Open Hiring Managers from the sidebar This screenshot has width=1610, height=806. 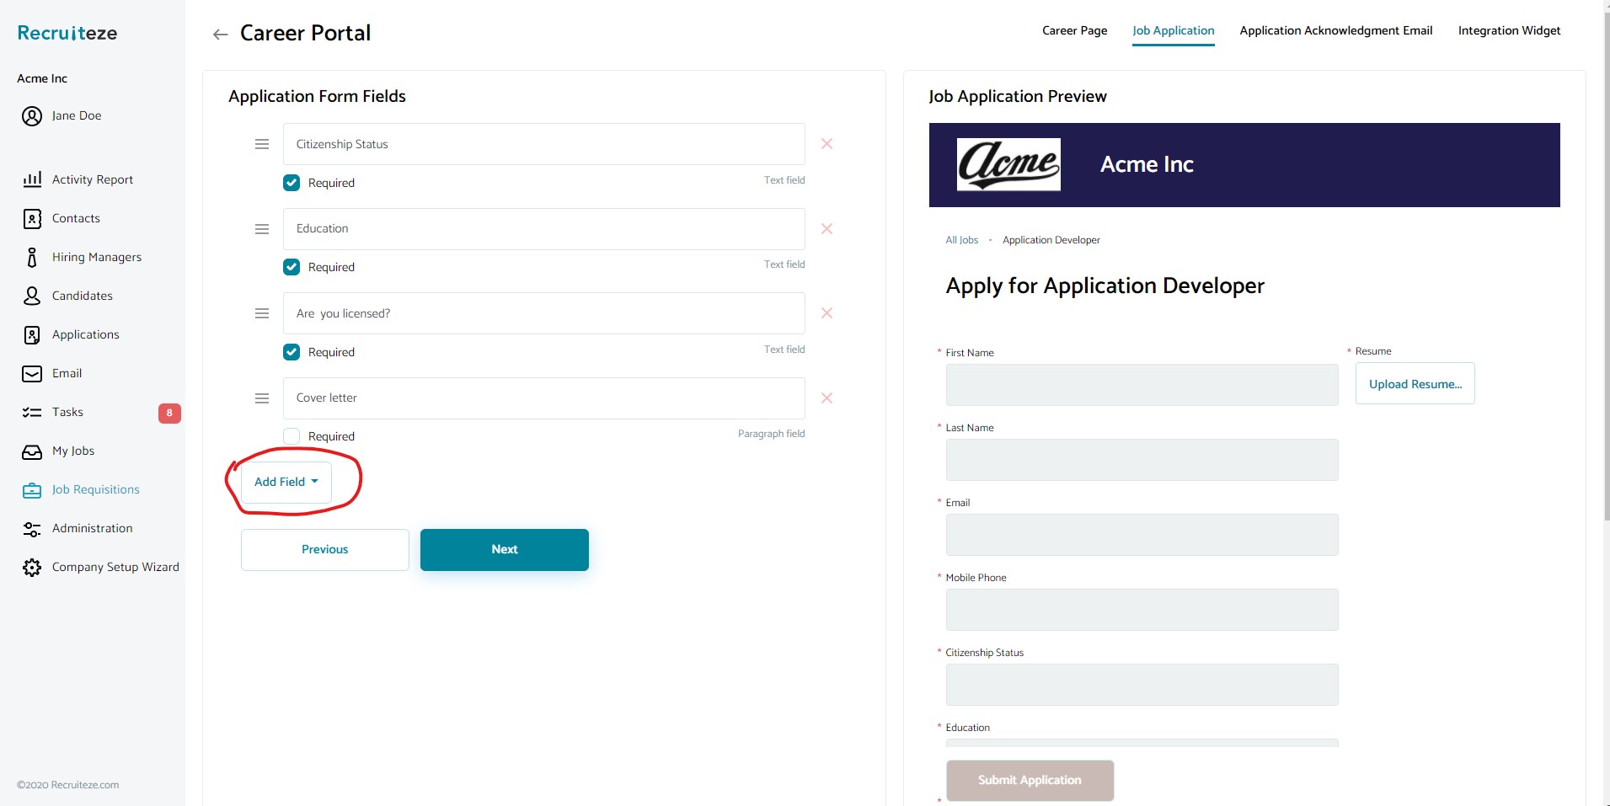click(95, 257)
